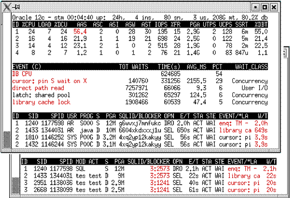
Task: Click the WAIT_CLASS column header
Action: pos(251,67)
